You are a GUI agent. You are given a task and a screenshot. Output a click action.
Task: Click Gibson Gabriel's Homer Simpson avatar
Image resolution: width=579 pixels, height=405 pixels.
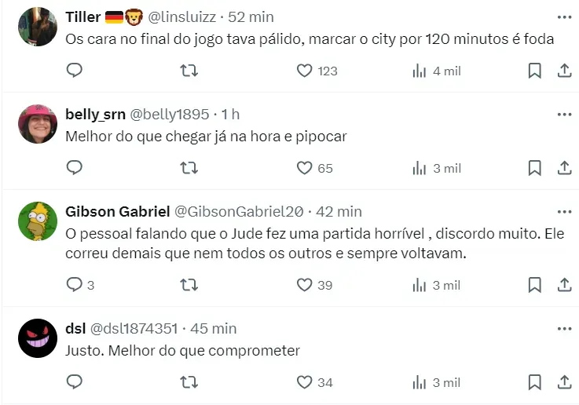(37, 221)
